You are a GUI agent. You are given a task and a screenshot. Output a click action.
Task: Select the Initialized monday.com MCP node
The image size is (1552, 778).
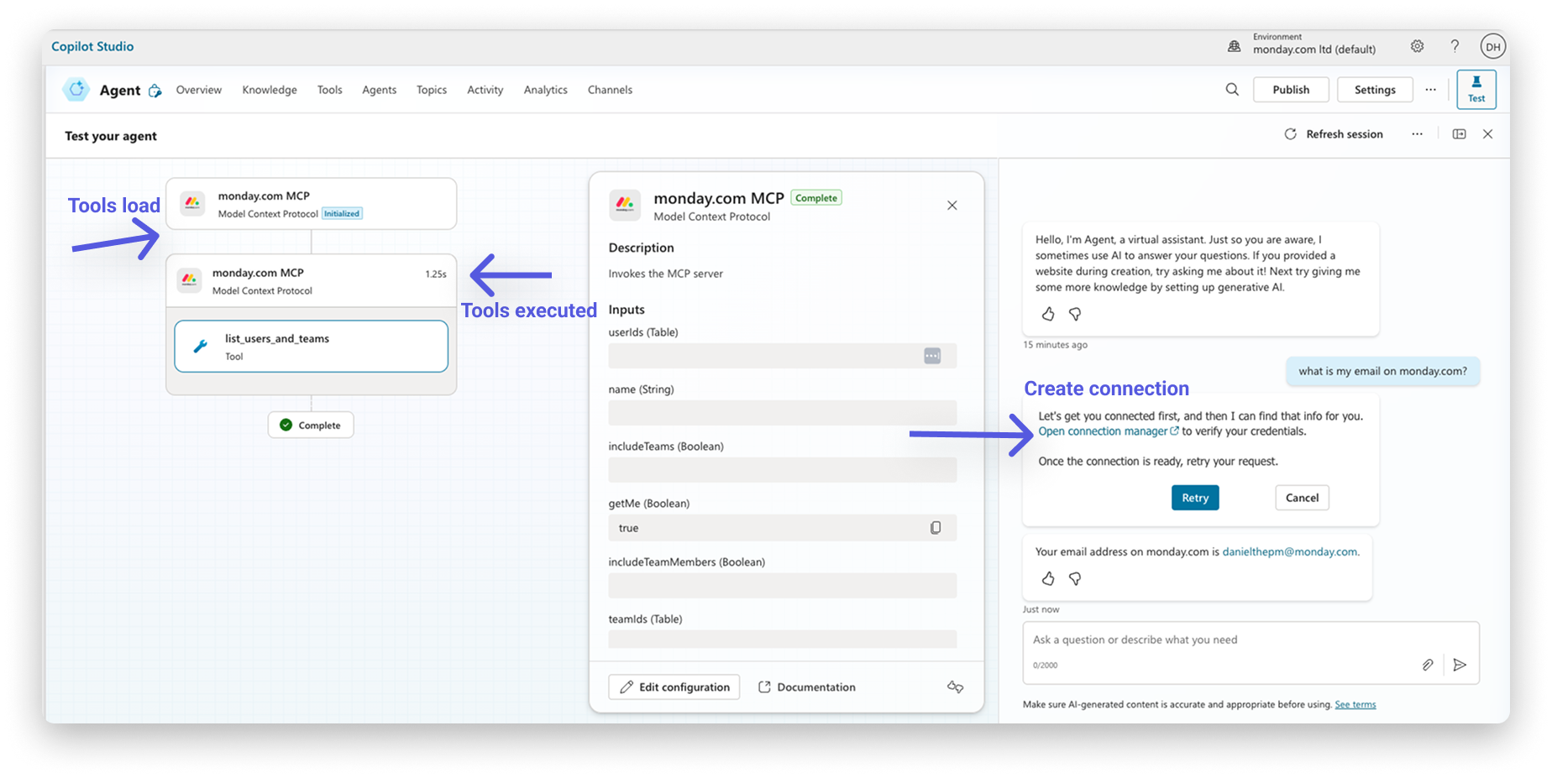312,203
